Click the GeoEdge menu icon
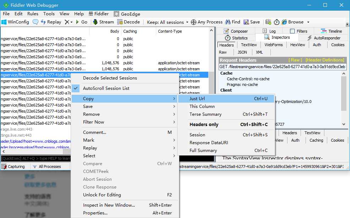 [x=116, y=14]
